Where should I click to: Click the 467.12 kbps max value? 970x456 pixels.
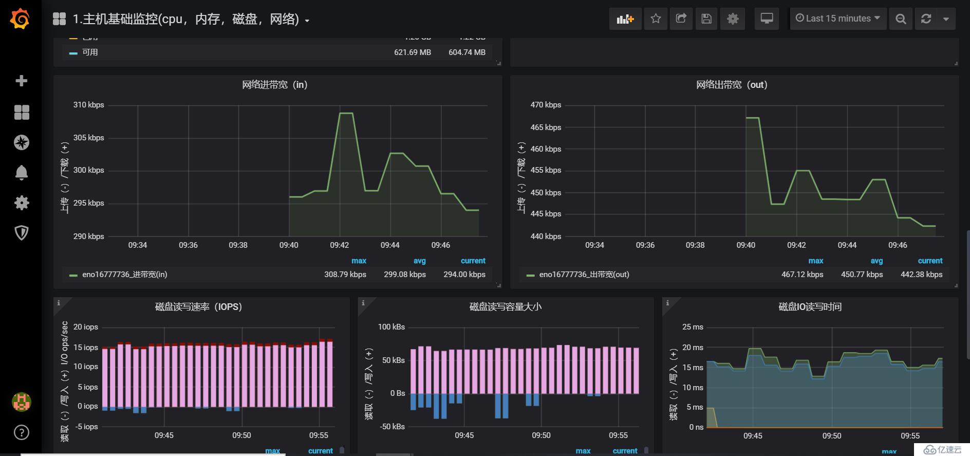803,275
